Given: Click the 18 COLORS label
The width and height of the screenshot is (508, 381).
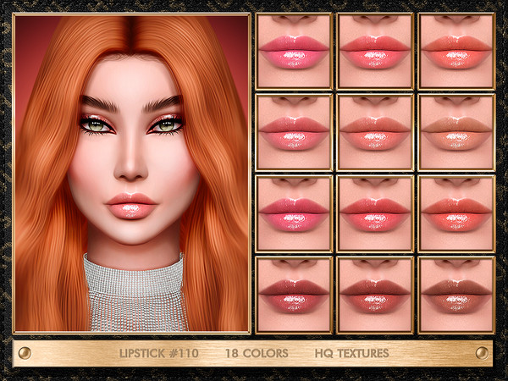Looking at the screenshot, I should 257,353.
